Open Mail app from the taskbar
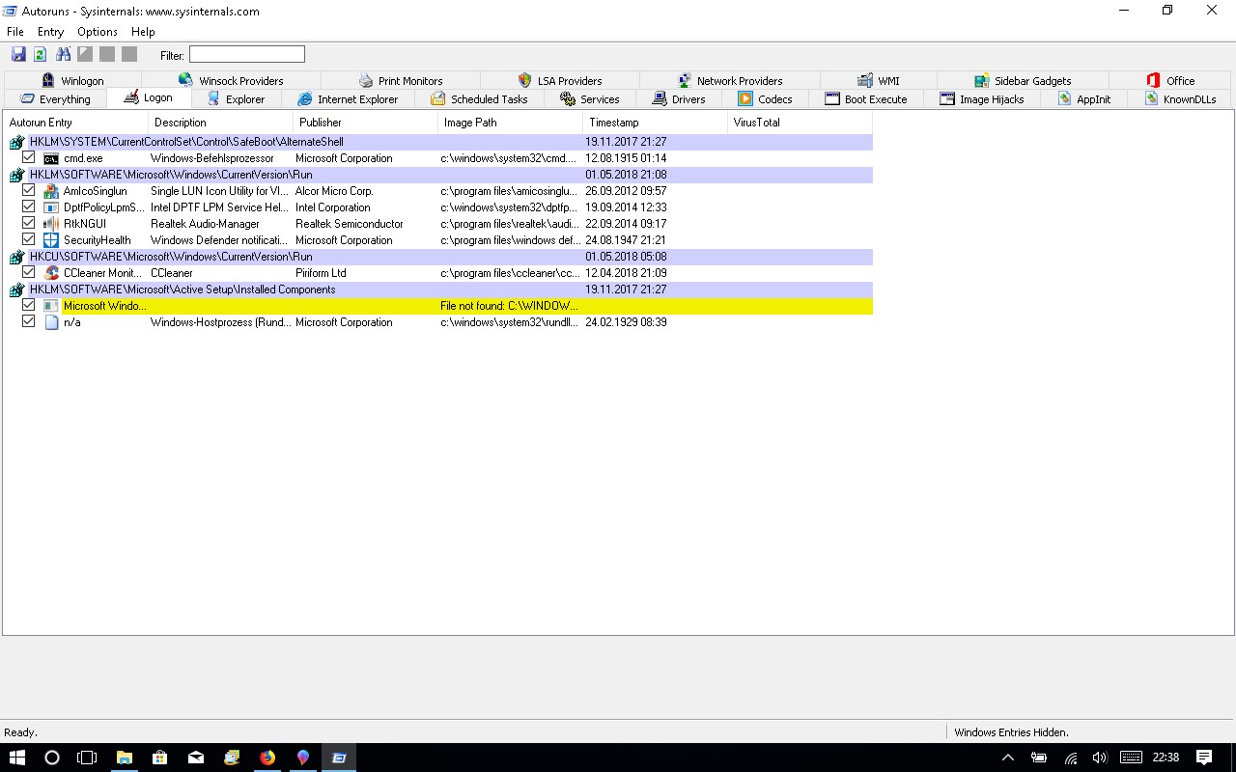This screenshot has width=1236, height=772. (196, 758)
